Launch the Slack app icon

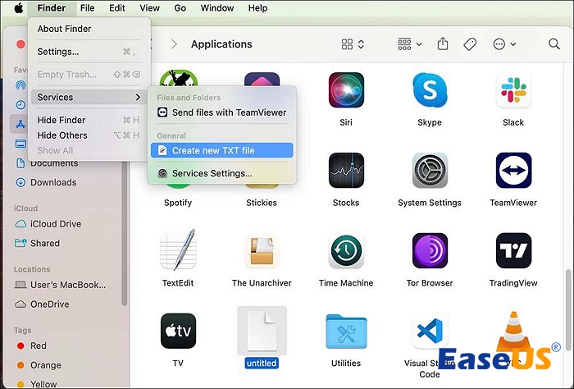[513, 91]
